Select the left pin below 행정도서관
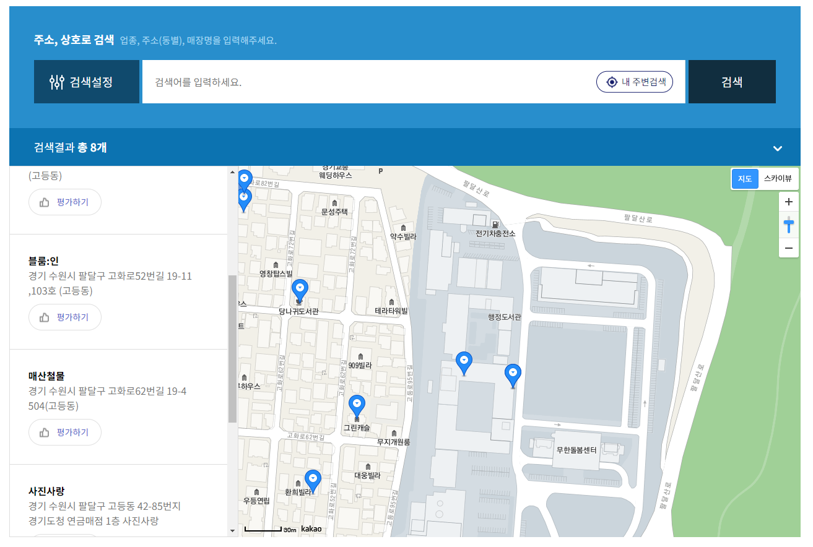The width and height of the screenshot is (813, 547). pos(464,363)
